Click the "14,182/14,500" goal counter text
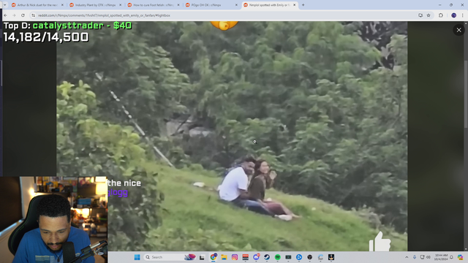The image size is (468, 263). point(46,37)
